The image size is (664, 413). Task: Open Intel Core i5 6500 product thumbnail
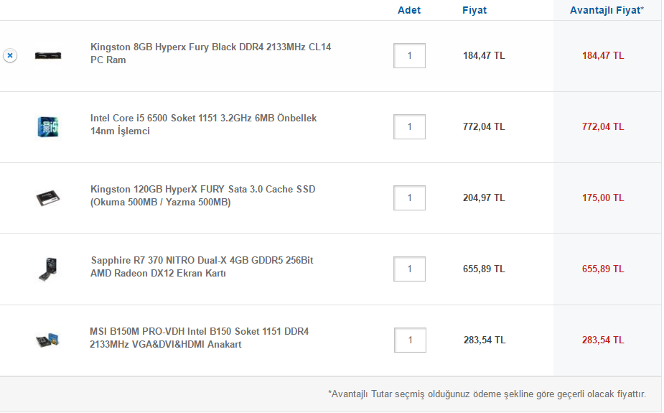pyautogui.click(x=48, y=126)
